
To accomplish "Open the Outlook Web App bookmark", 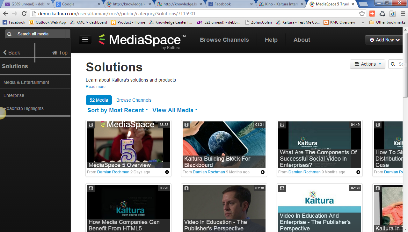I will click(x=48, y=22).
